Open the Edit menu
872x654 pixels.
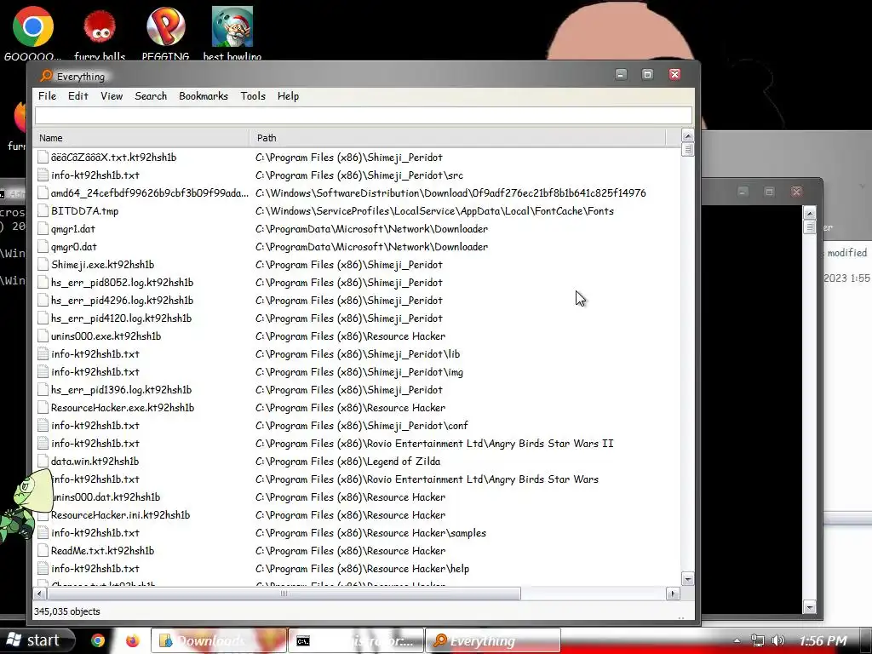point(77,96)
